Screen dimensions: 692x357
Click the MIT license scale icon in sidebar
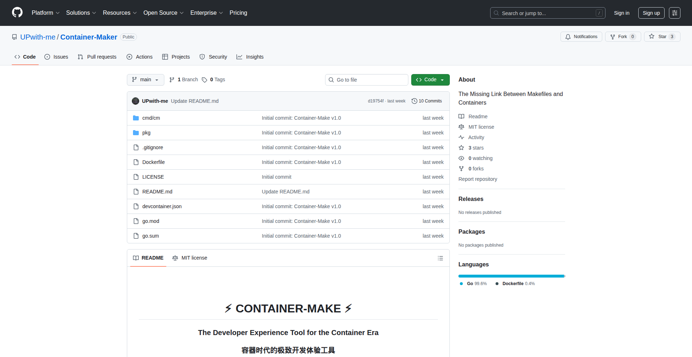click(461, 127)
